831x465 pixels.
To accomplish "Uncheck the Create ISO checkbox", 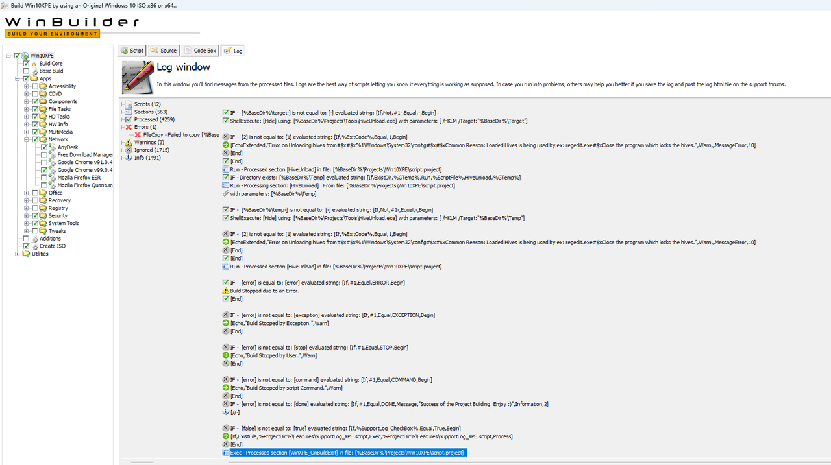I will pos(26,246).
